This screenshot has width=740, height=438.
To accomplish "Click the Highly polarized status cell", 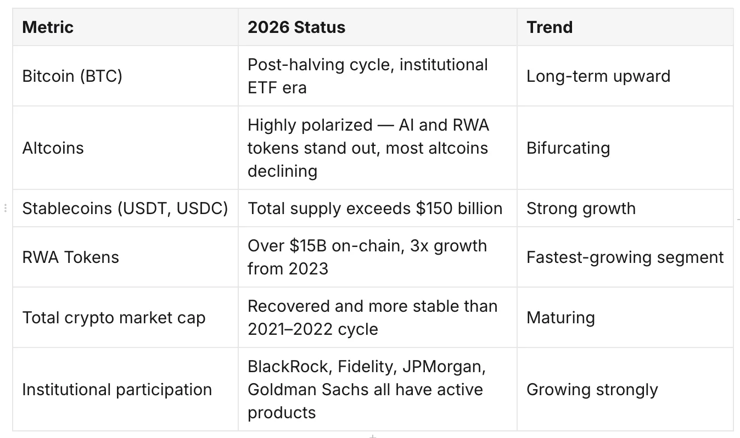I will (378, 148).
